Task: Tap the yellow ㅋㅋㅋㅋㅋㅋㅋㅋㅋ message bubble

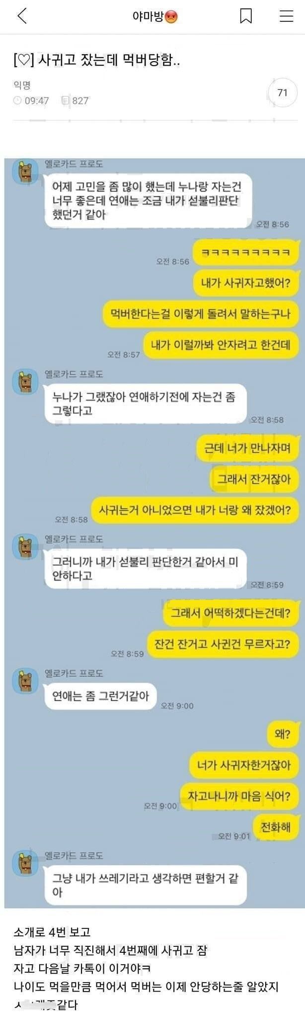Action: coord(245,252)
